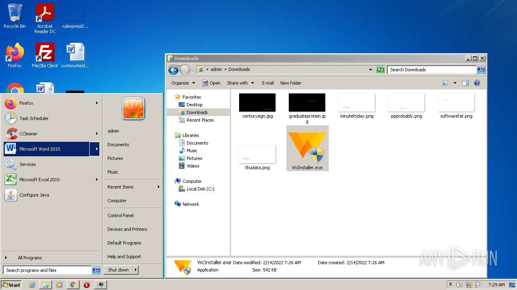This screenshot has width=517, height=290.
Task: Open Opera from the taskbar
Action: coord(86,285)
